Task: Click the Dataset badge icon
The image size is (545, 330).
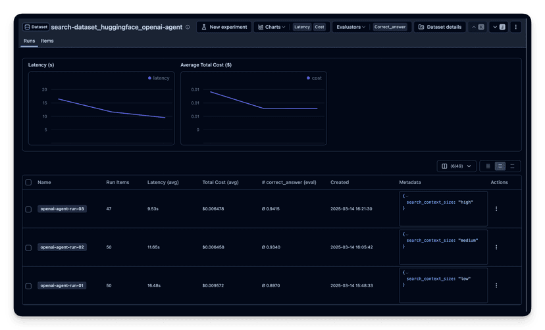Action: tap(27, 27)
